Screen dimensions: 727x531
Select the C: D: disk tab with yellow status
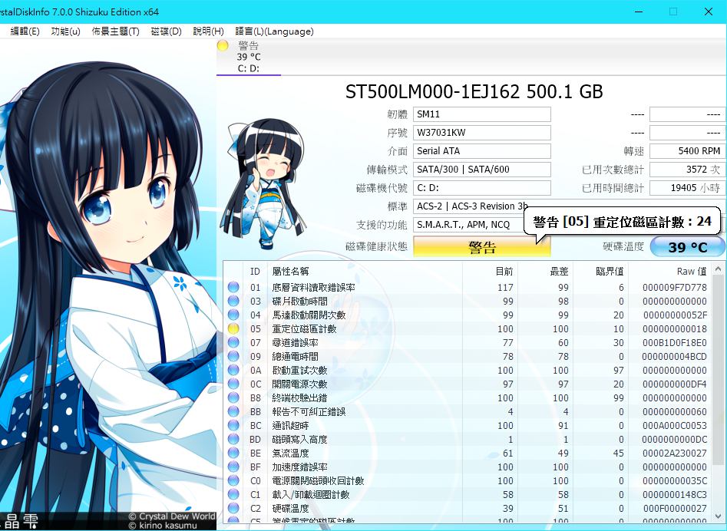(249, 57)
